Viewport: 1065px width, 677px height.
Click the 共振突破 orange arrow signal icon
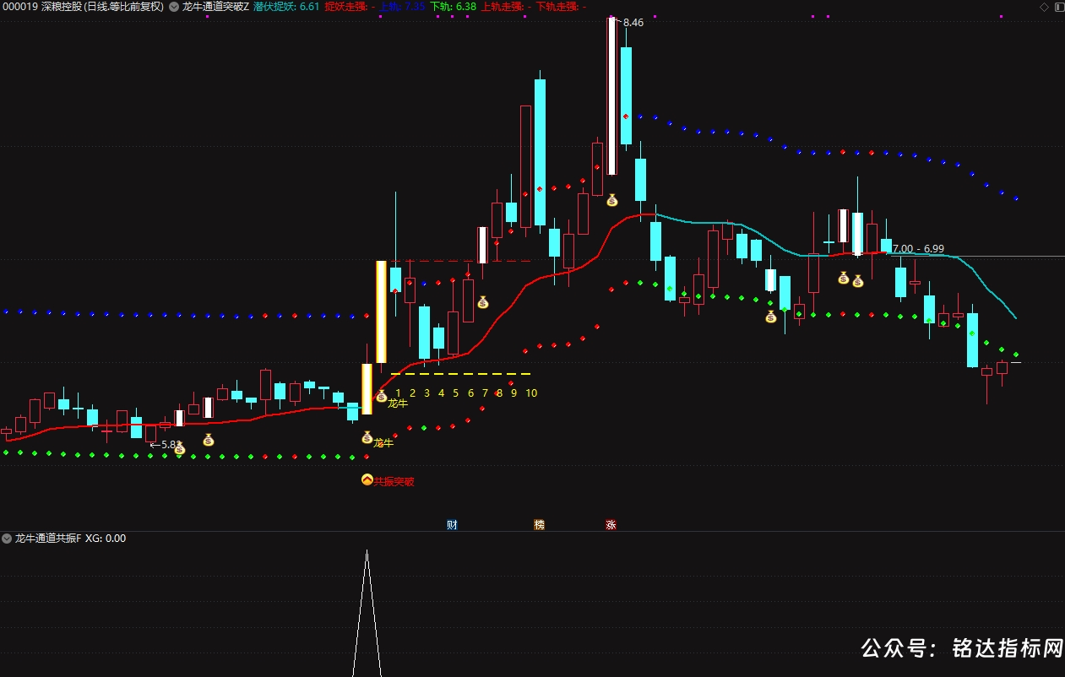pos(367,480)
